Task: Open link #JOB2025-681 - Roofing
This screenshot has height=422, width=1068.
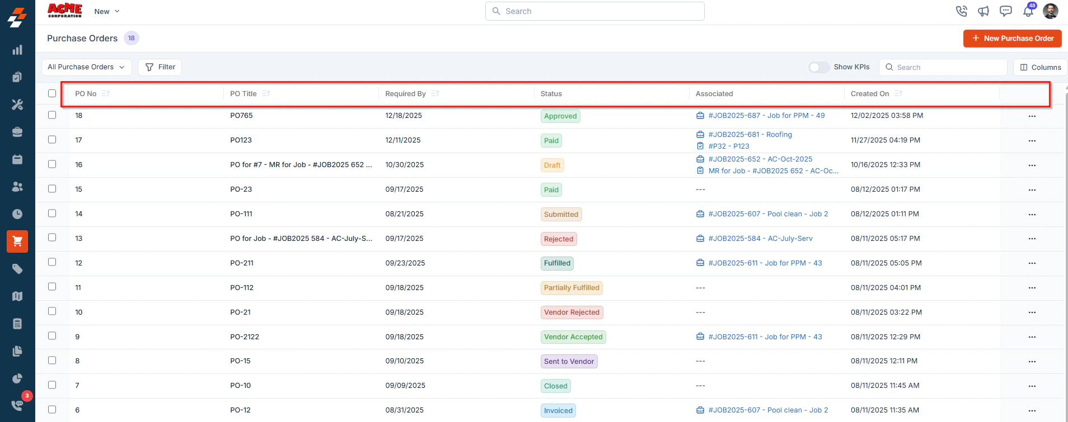Action: [x=750, y=135]
